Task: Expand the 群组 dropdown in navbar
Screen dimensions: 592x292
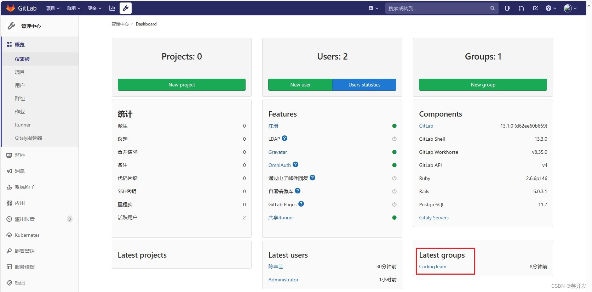Action: click(74, 8)
